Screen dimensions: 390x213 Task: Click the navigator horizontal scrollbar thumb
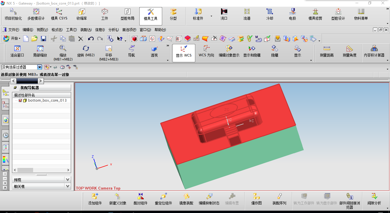tap(25, 170)
